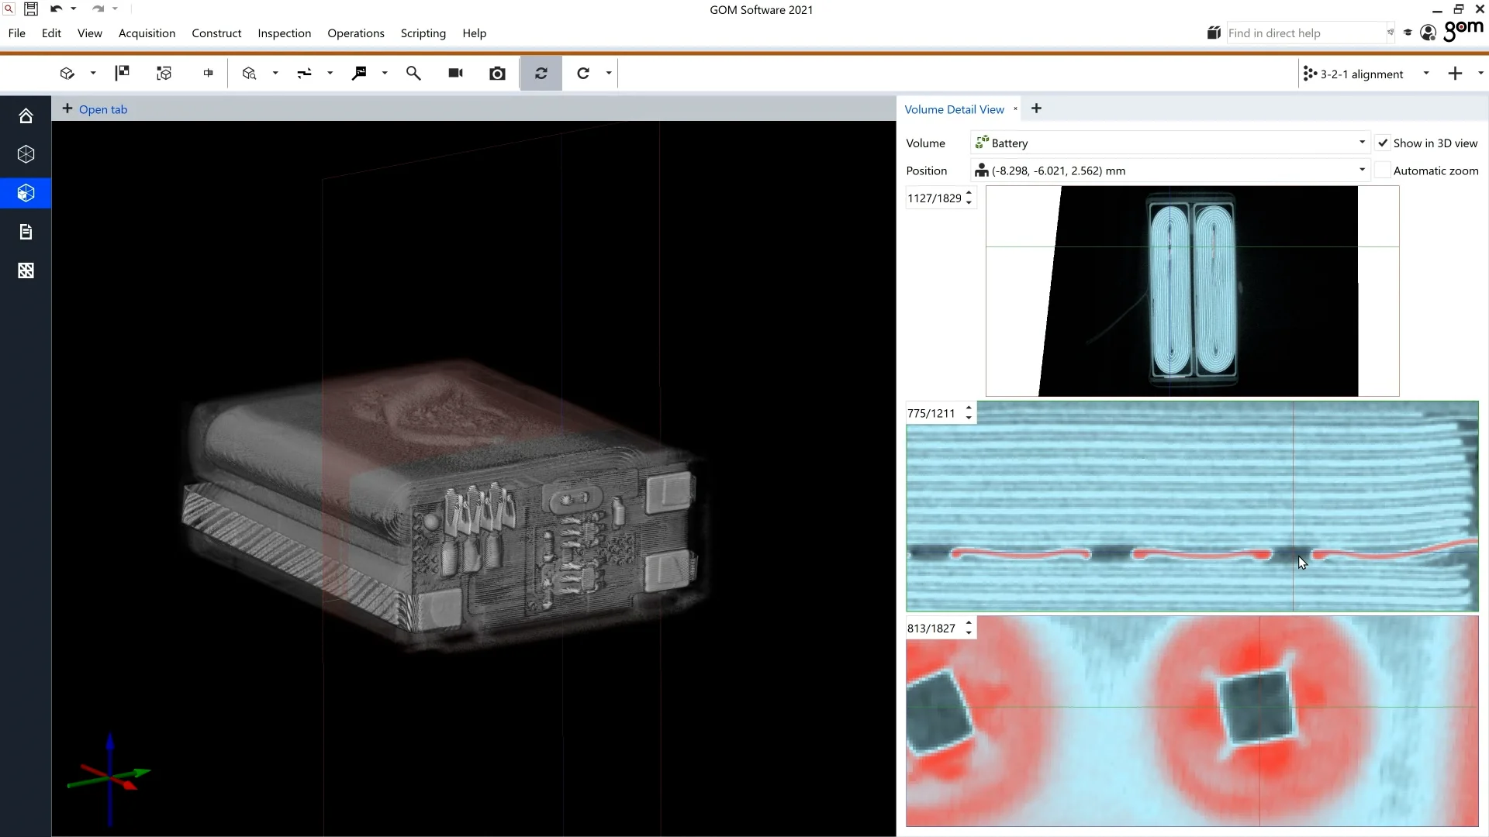Activate the video recording tool in toolbar
Screen dimensions: 1489x837
[x=454, y=73]
